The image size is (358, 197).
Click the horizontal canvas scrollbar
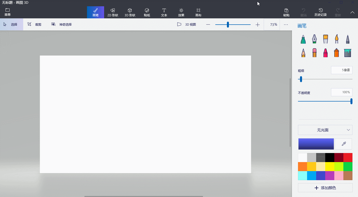click(144, 196)
